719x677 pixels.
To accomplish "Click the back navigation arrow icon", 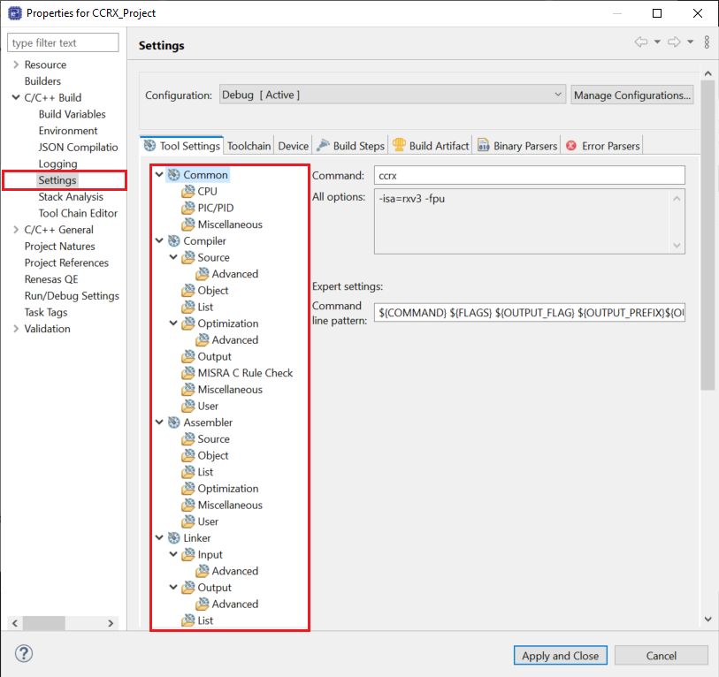I will [x=641, y=42].
